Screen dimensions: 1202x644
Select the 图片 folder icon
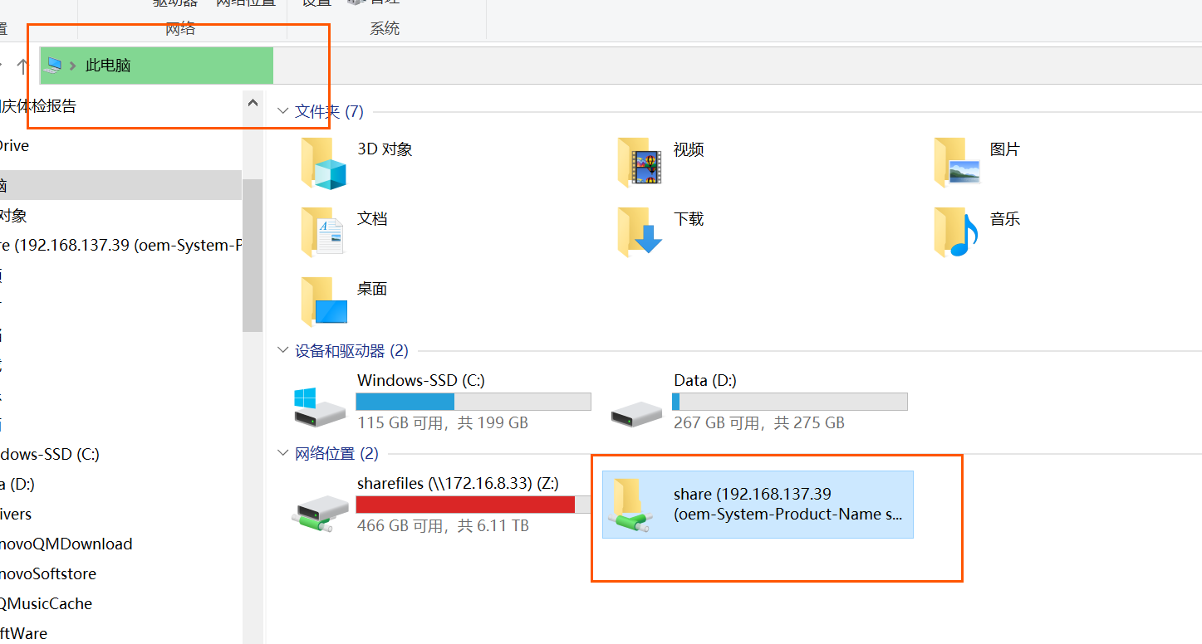click(x=957, y=163)
